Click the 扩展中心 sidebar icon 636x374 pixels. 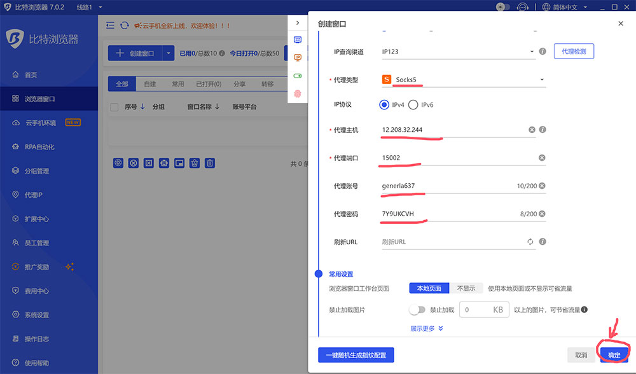(15, 219)
